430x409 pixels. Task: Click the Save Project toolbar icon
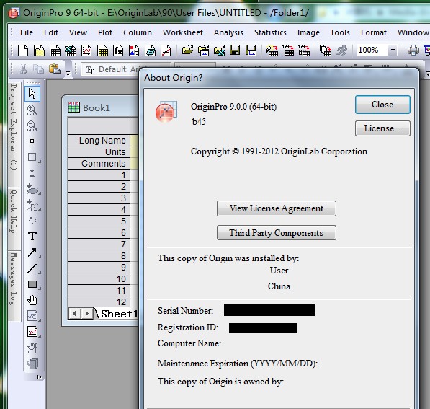[235, 50]
